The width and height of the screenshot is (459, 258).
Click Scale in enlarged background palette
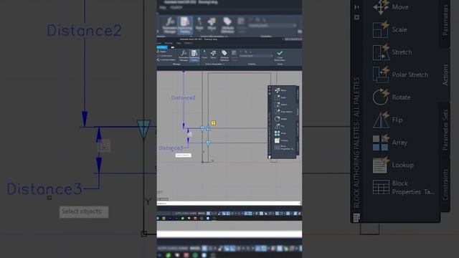point(390,30)
